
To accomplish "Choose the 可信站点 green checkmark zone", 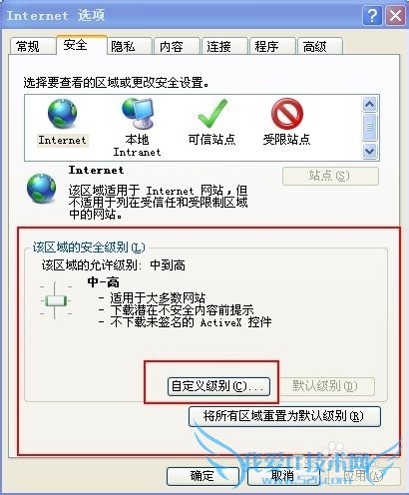I will tap(211, 114).
